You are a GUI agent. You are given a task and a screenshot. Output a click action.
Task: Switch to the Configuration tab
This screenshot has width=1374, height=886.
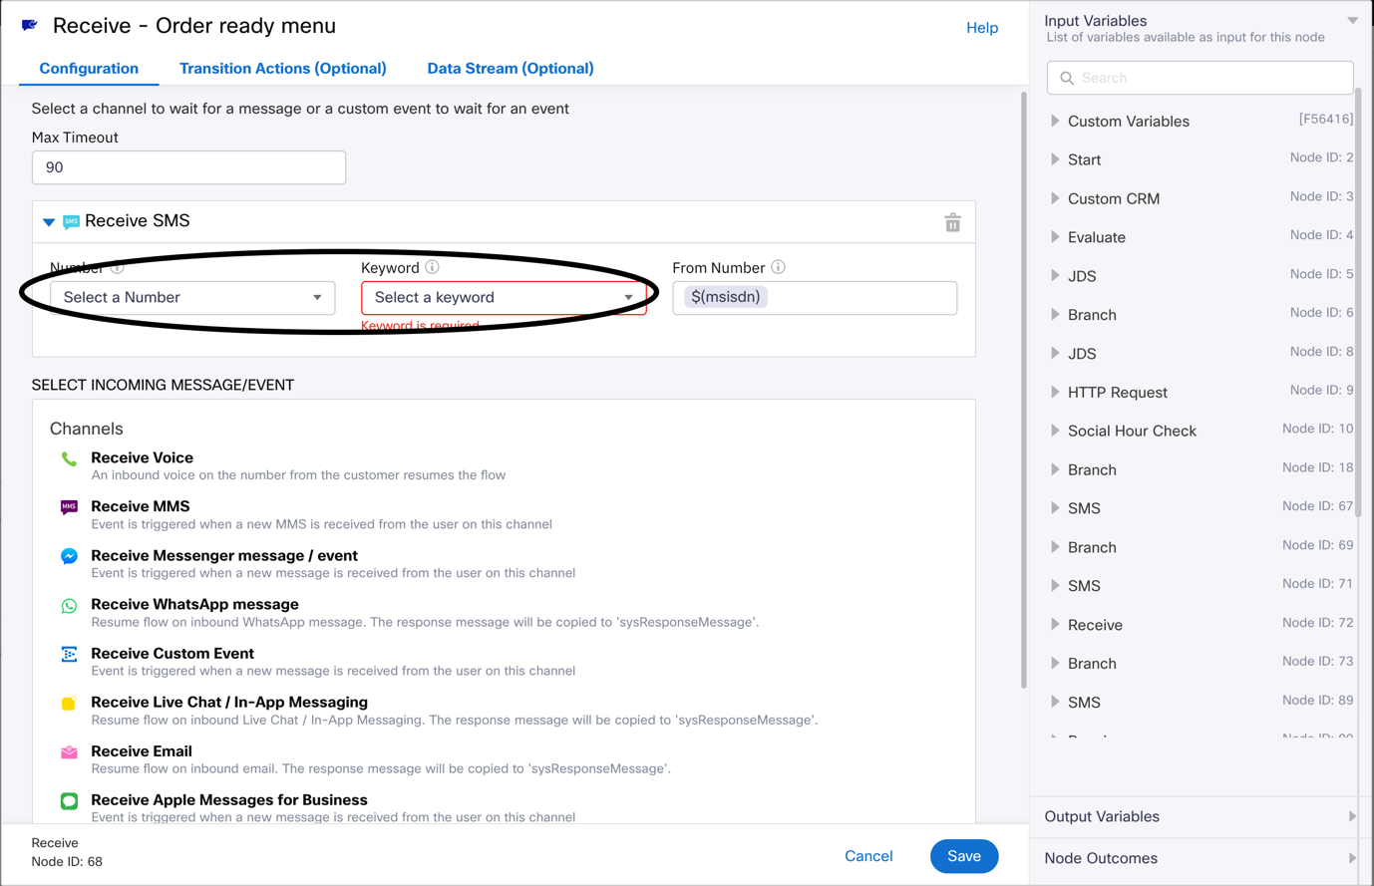89,68
